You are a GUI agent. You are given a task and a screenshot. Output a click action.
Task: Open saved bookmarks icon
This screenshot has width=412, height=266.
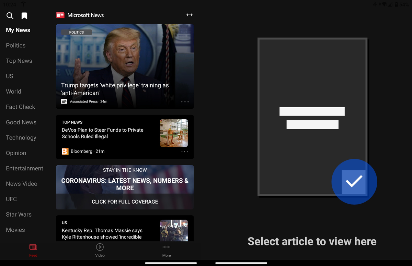[24, 16]
